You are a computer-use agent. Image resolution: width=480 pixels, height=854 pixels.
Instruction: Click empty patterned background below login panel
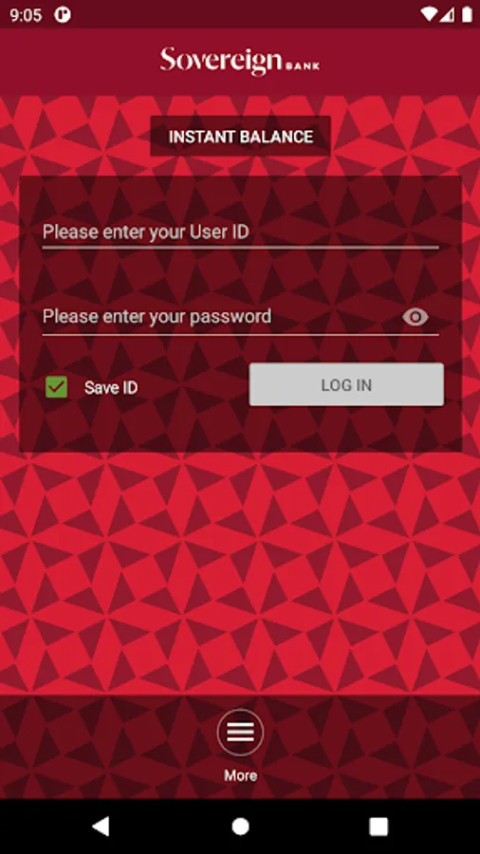point(240,572)
